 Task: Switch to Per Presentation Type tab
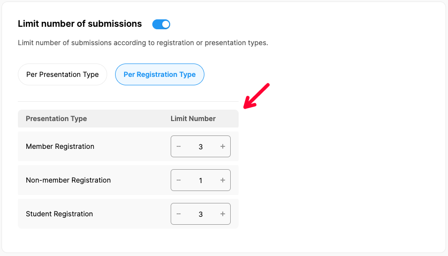(x=63, y=74)
